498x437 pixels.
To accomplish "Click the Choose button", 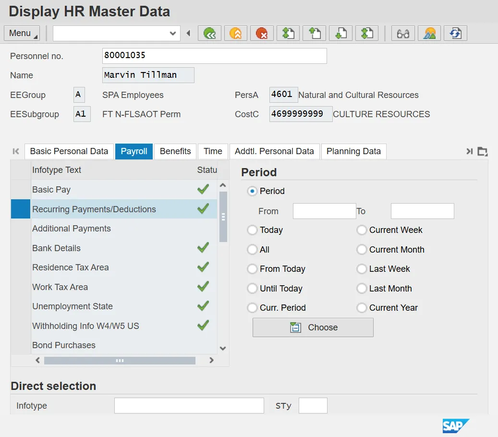I will click(313, 328).
